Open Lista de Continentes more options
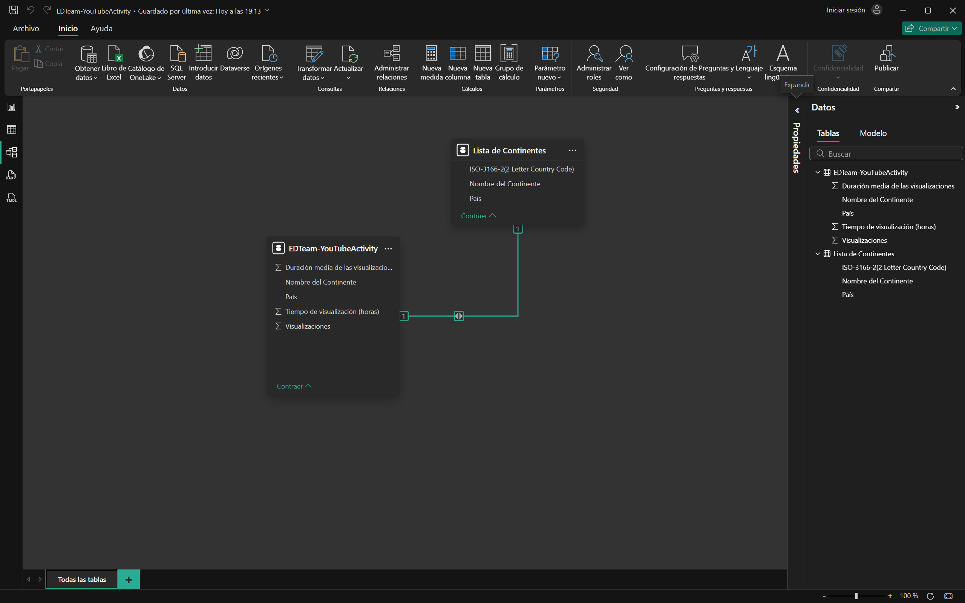965x603 pixels. pyautogui.click(x=572, y=150)
